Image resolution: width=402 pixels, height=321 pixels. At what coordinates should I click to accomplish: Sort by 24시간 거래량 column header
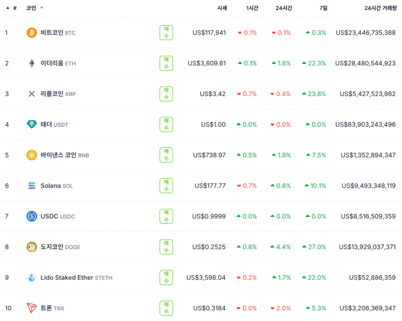pos(379,8)
